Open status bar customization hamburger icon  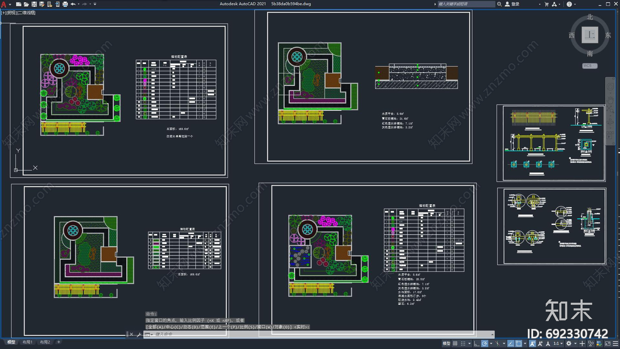point(615,344)
